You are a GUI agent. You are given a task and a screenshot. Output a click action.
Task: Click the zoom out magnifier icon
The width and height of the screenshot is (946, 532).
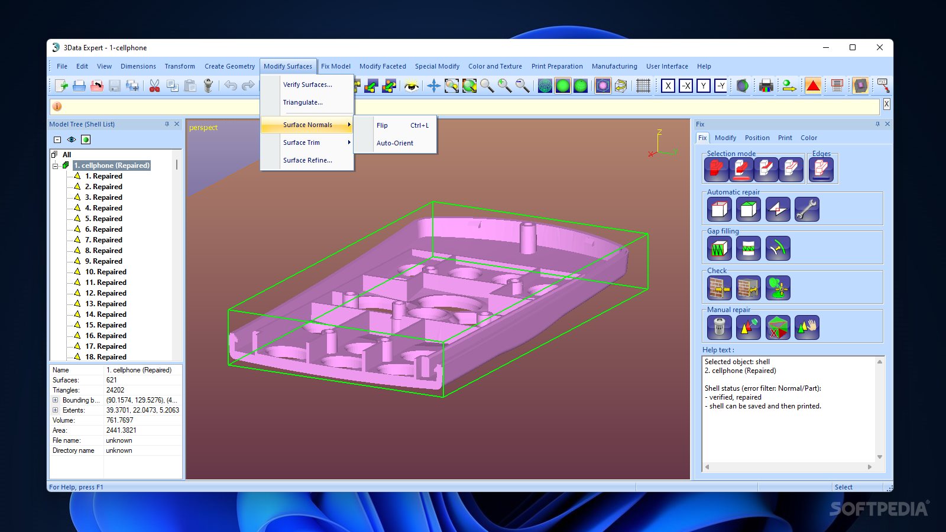pos(523,86)
